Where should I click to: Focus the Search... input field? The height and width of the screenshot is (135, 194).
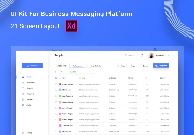131,55
